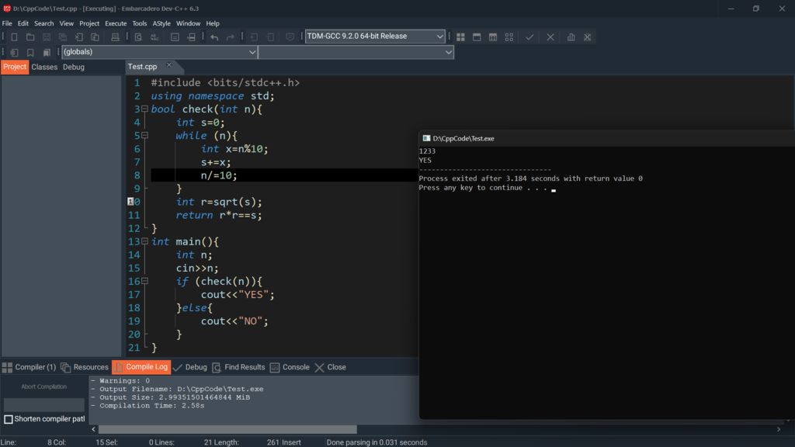Open the Console bottom tab
Image resolution: width=795 pixels, height=447 pixels.
pos(290,367)
